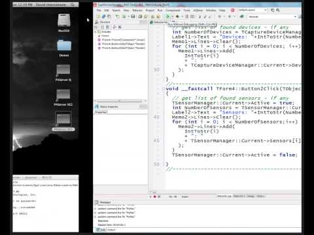Click the last icon in Structure panel toolbar
This screenshot has width=314, height=235.
tap(120, 27)
